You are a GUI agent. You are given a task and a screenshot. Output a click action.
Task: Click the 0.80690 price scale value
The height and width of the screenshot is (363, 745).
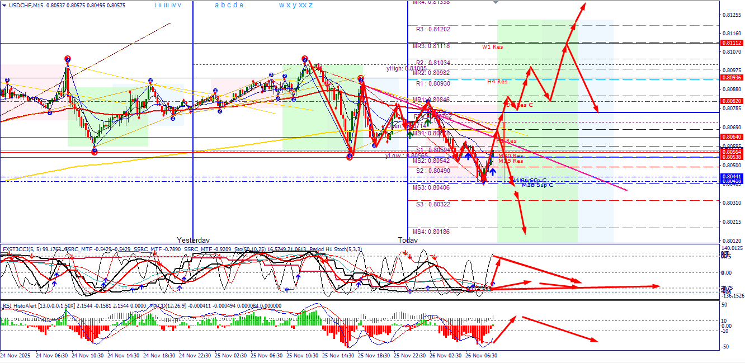point(732,128)
